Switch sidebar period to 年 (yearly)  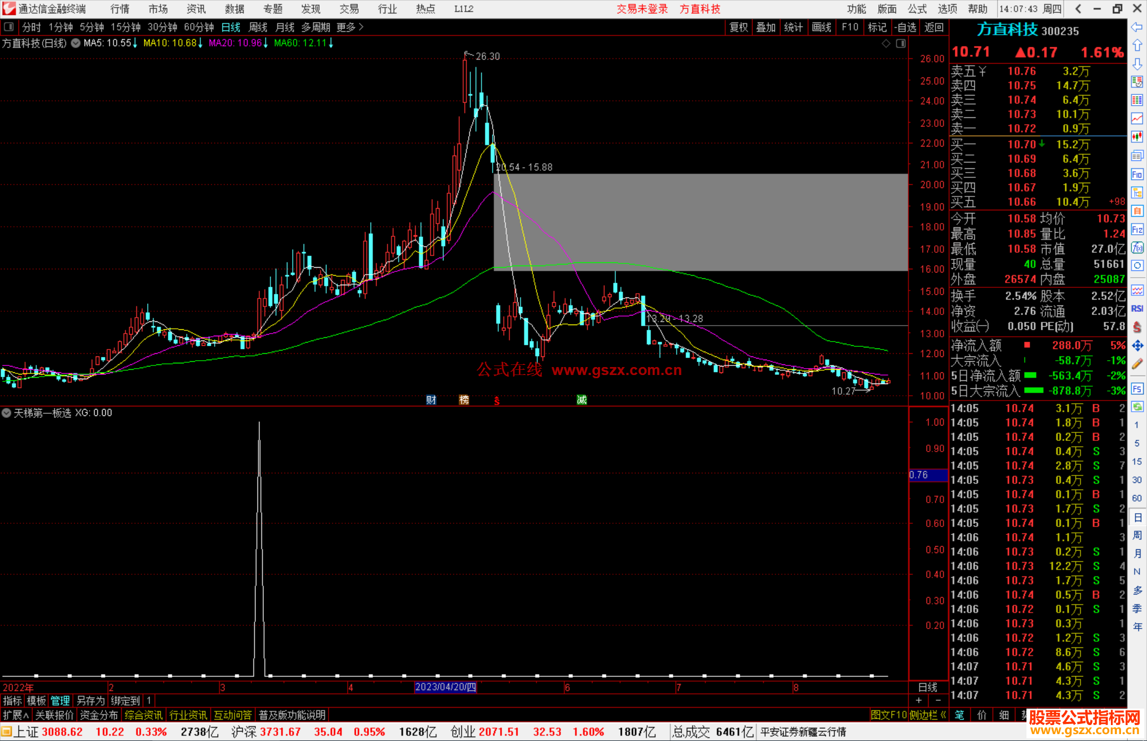point(1137,627)
